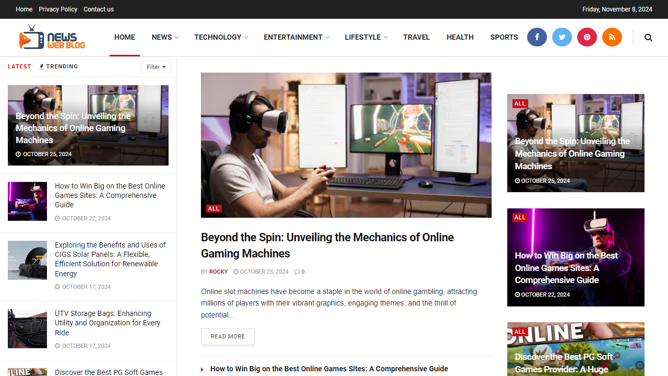Image resolution: width=668 pixels, height=376 pixels.
Task: Open the Filter dropdown in the sidebar
Action: pyautogui.click(x=156, y=67)
